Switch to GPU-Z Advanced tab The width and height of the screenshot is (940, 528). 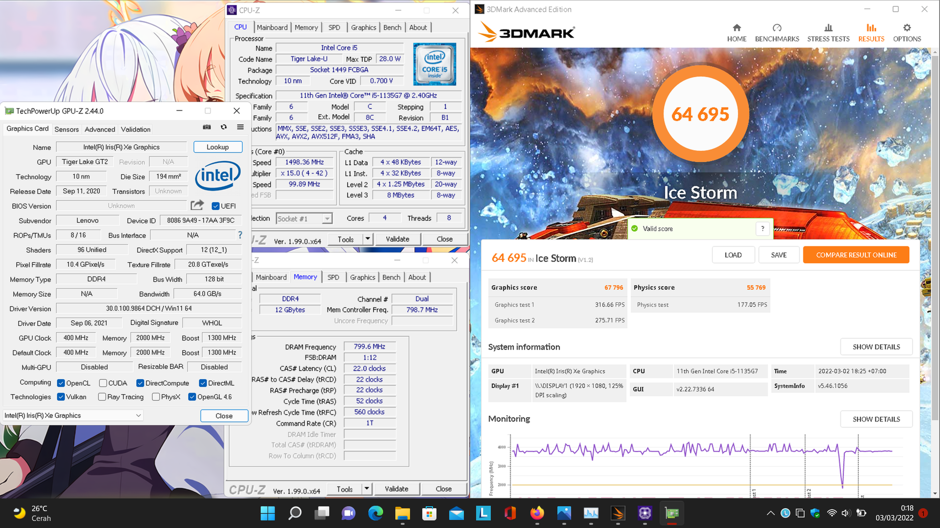tap(100, 129)
